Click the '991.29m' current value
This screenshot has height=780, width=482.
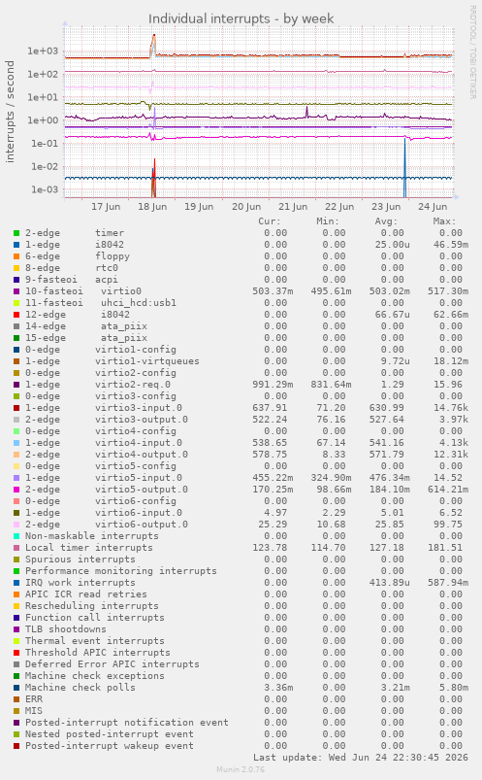click(x=273, y=385)
